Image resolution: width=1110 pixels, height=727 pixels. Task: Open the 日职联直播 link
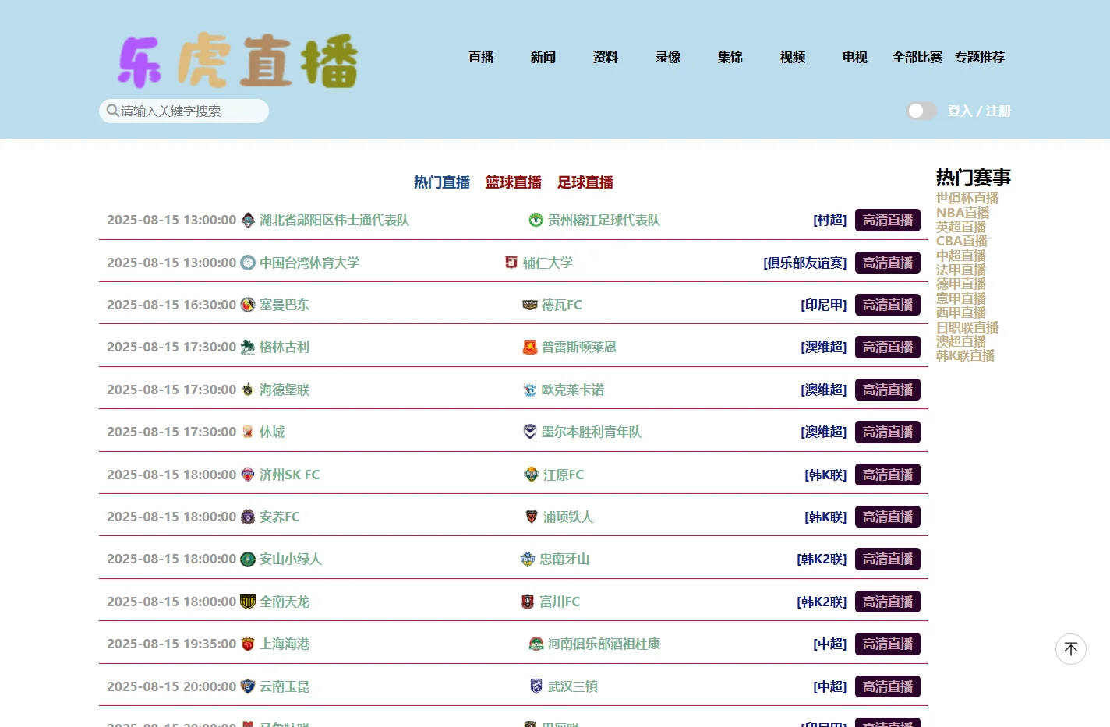click(x=967, y=327)
